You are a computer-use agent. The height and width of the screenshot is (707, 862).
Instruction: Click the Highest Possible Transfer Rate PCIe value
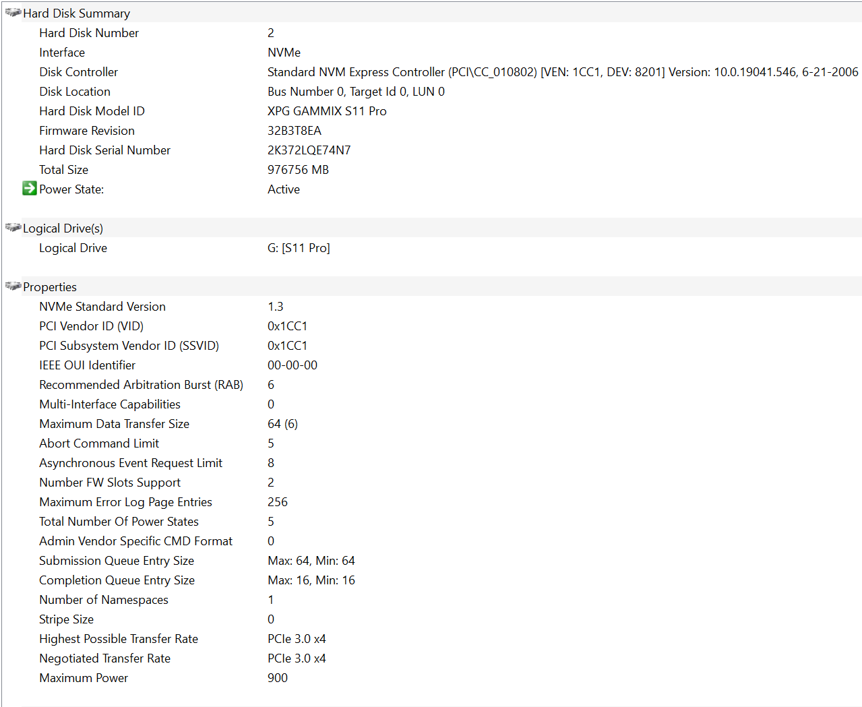coord(297,639)
